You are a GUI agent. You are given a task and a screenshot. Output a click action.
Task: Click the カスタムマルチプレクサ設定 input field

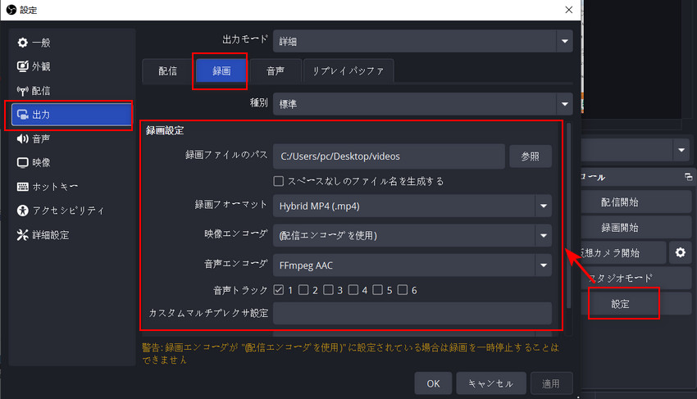(x=412, y=313)
